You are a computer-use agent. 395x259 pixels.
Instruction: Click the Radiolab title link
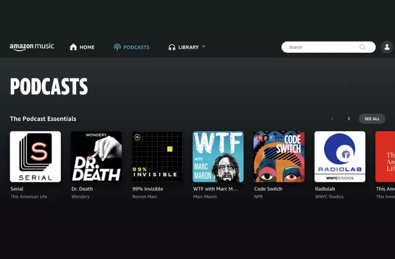click(325, 189)
